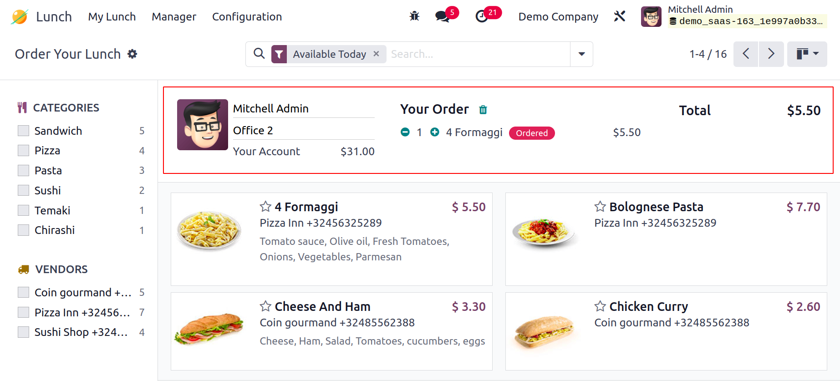Go to the next page of products

coord(771,54)
